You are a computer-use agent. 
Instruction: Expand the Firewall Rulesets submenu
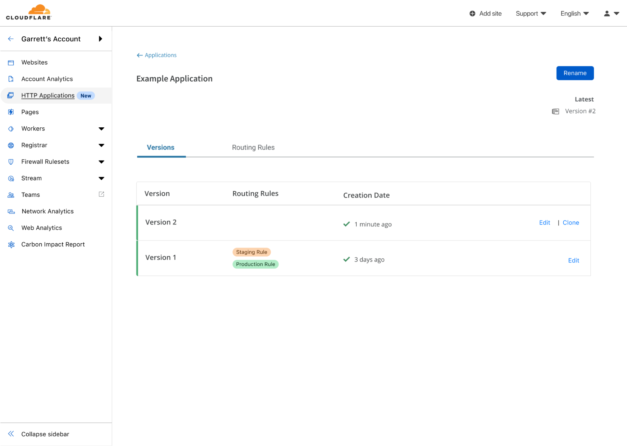(x=101, y=162)
